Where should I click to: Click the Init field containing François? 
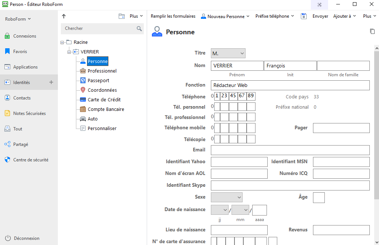coord(290,66)
